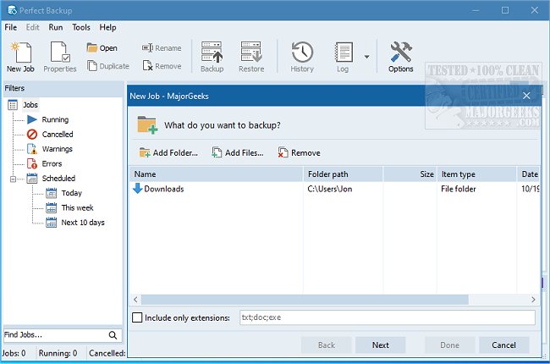This screenshot has width=550, height=364.
Task: Open the Tools menu
Action: (x=81, y=27)
